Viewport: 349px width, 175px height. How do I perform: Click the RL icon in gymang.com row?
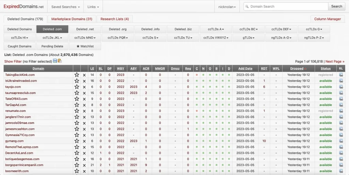pyautogui.click(x=341, y=141)
